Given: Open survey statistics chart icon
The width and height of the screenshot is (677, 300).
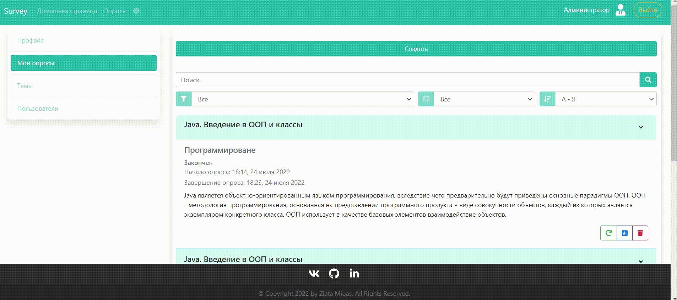Looking at the screenshot, I should [x=624, y=233].
